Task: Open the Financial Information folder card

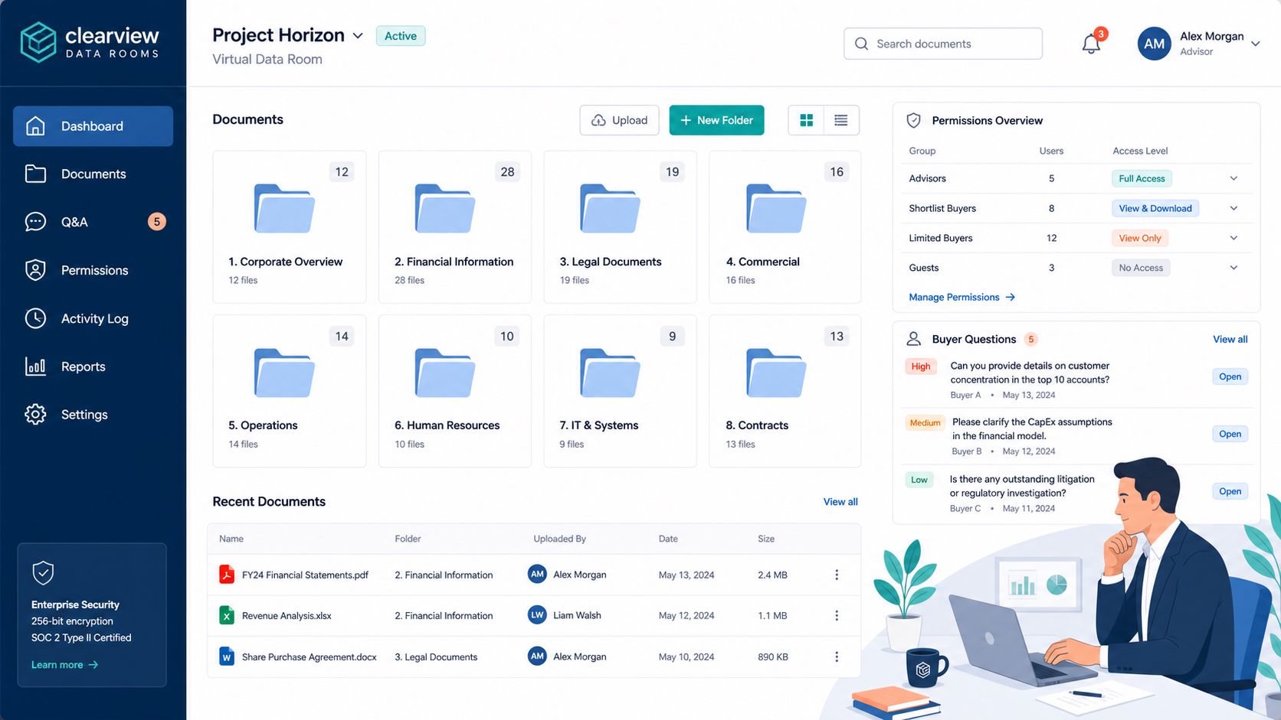Action: (x=454, y=227)
